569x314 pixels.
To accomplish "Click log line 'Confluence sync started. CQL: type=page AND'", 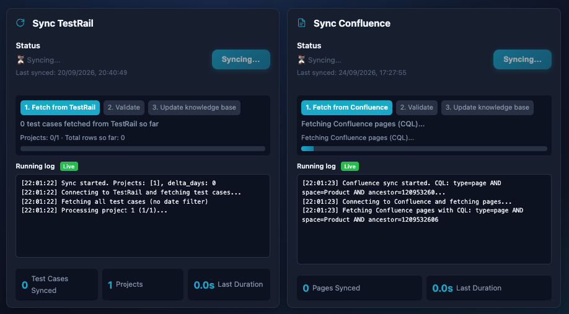I will click(x=421, y=183).
